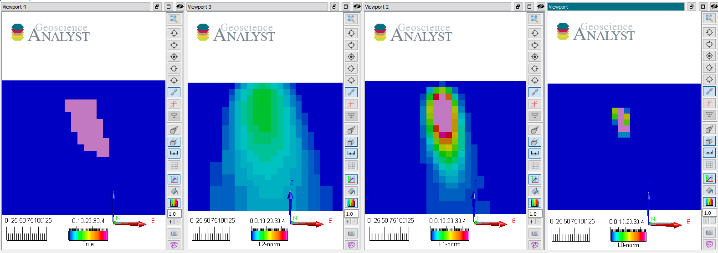Click the camera snapshot icon in Viewport 4
This screenshot has width=718, height=253.
174,233
